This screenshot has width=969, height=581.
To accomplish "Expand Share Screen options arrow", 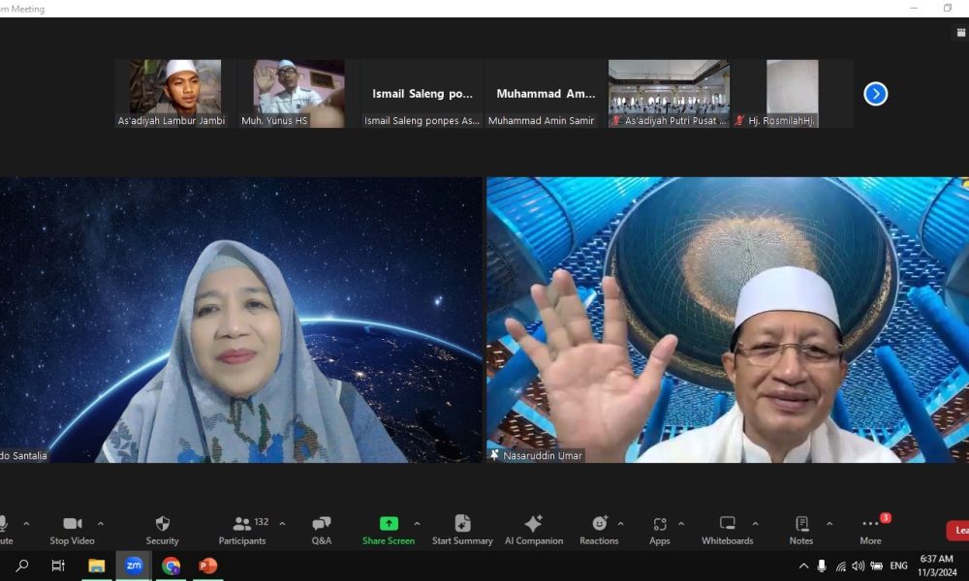I will (x=417, y=523).
